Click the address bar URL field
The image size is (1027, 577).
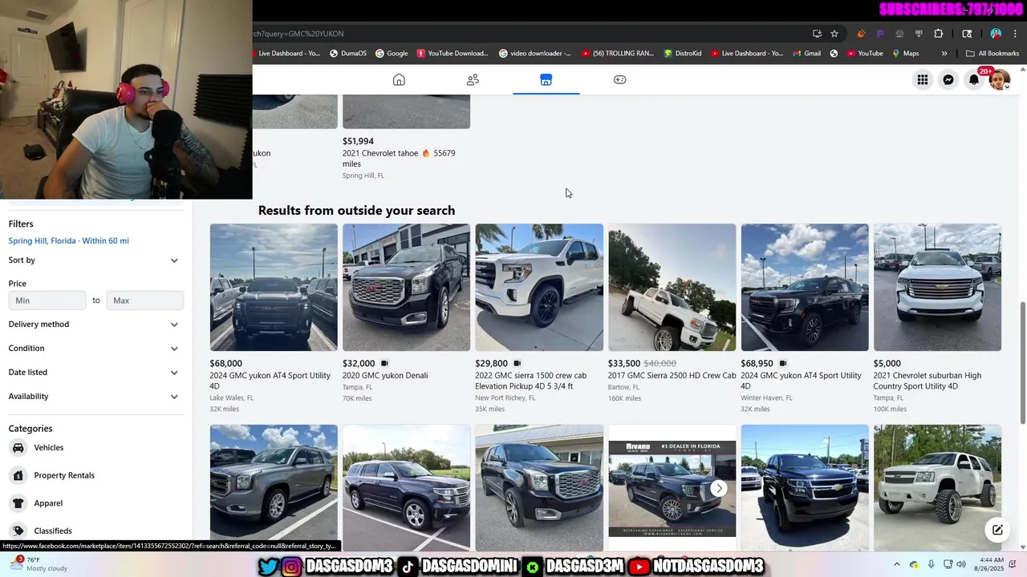click(x=530, y=34)
